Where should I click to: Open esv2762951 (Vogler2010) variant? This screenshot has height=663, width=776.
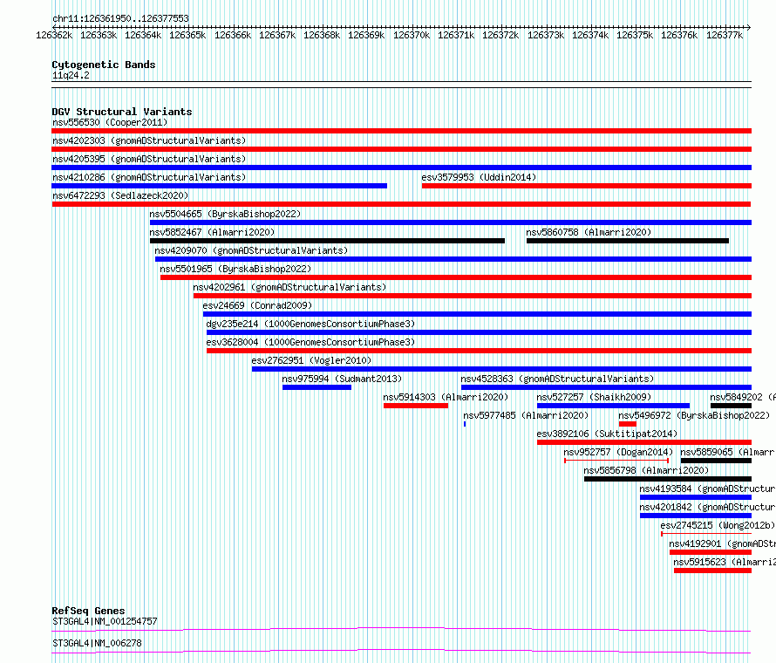point(311,360)
